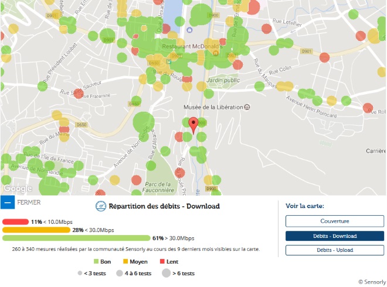
Task: Click the blue minus icon beside FERMER
Action: click(8, 203)
